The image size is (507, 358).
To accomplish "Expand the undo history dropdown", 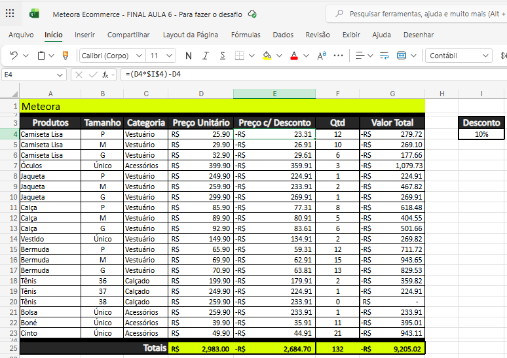I will click(26, 56).
